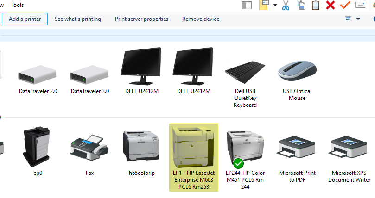Select the DataTraveler 2.0 drive
Image resolution: width=375 pixels, height=198 pixels.
coord(38,79)
